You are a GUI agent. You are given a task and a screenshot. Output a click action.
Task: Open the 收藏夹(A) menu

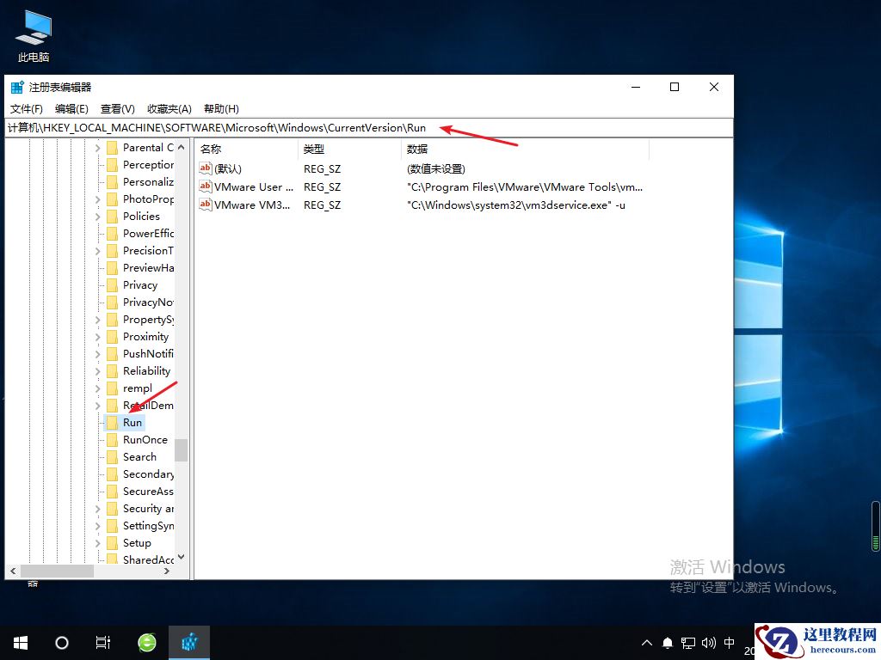tap(168, 108)
